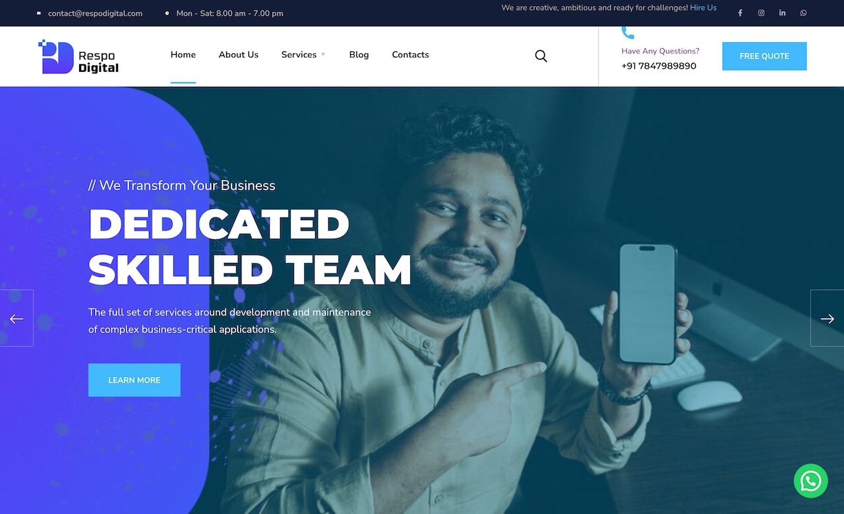Image resolution: width=844 pixels, height=514 pixels.
Task: Click the Respo Digital logo
Action: pyautogui.click(x=78, y=57)
